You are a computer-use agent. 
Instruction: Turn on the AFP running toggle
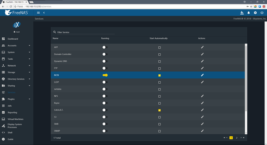[105, 47]
